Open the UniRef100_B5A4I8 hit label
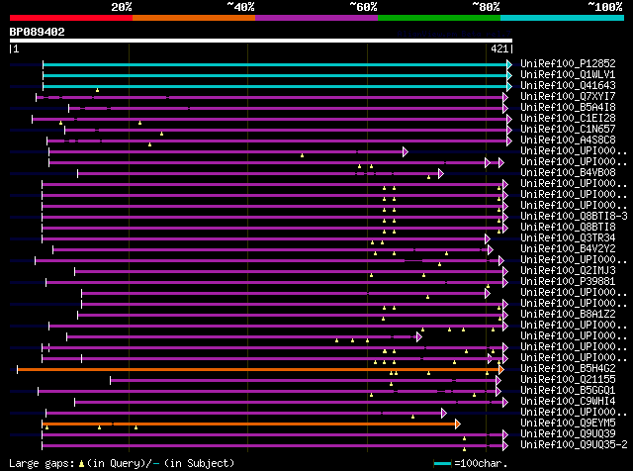Screen dimensions: 633x471 pos(568,108)
